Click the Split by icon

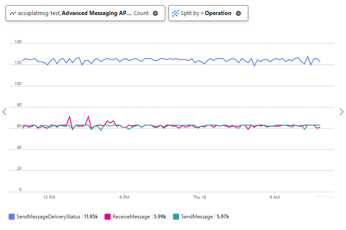coord(175,13)
